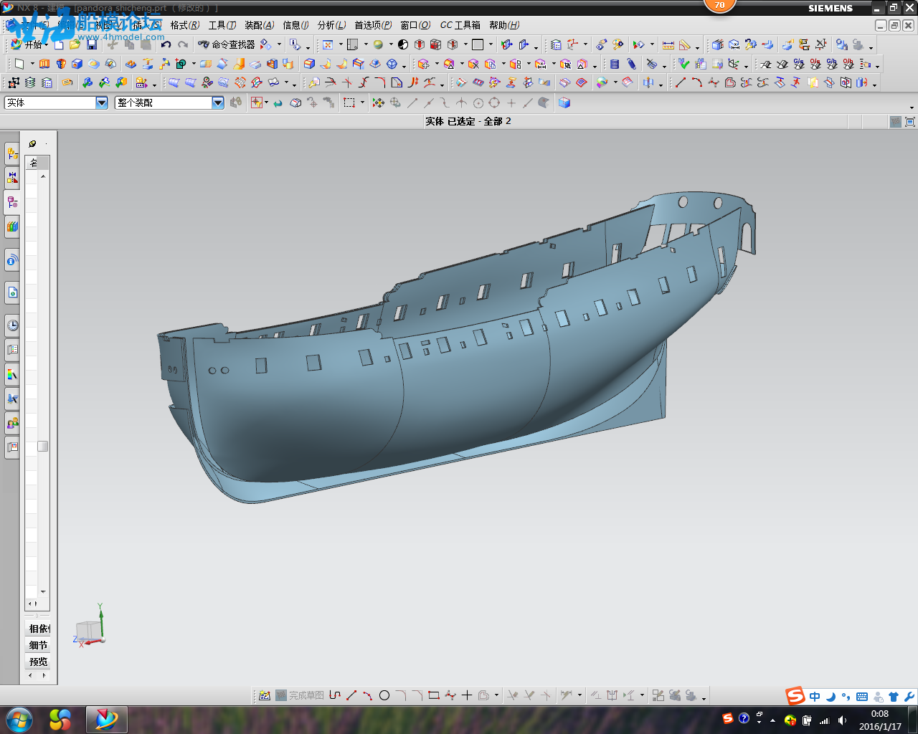
Task: Select the Rectangle sketch tool on bottom toolbar
Action: tap(433, 695)
